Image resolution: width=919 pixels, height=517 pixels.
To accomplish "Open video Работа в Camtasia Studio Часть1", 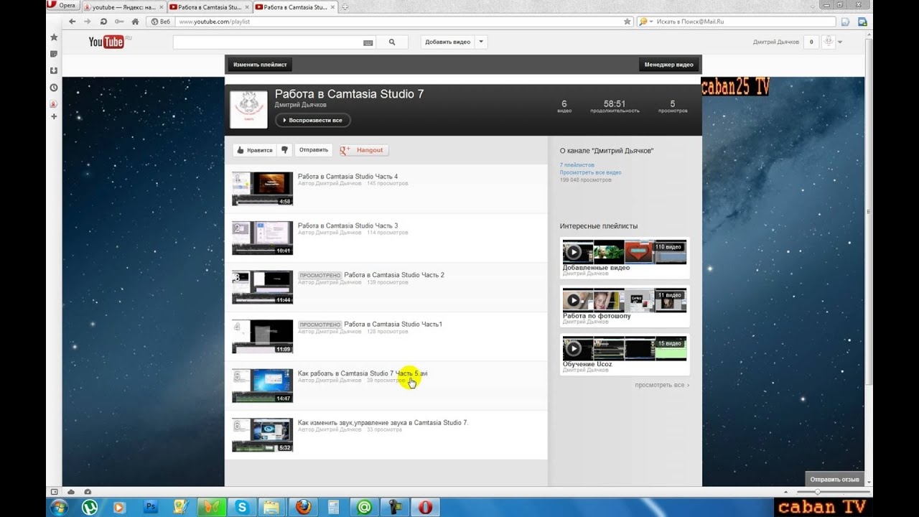I will click(x=393, y=325).
